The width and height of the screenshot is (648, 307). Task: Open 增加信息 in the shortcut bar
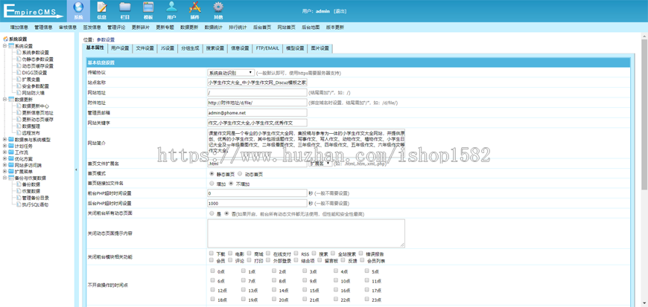19,28
